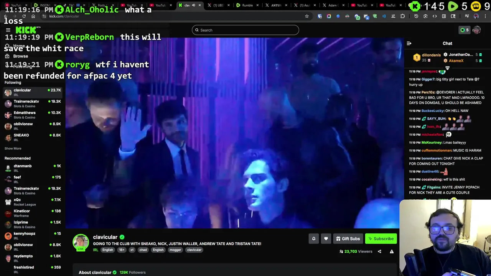
Task: Click 129K Followers text
Action: pyautogui.click(x=132, y=273)
